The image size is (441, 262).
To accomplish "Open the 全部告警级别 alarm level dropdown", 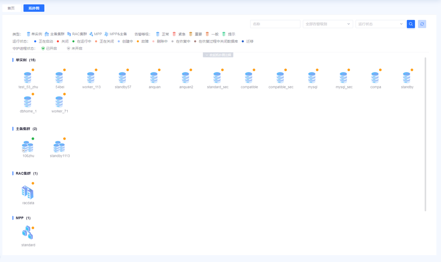I will pyautogui.click(x=327, y=24).
